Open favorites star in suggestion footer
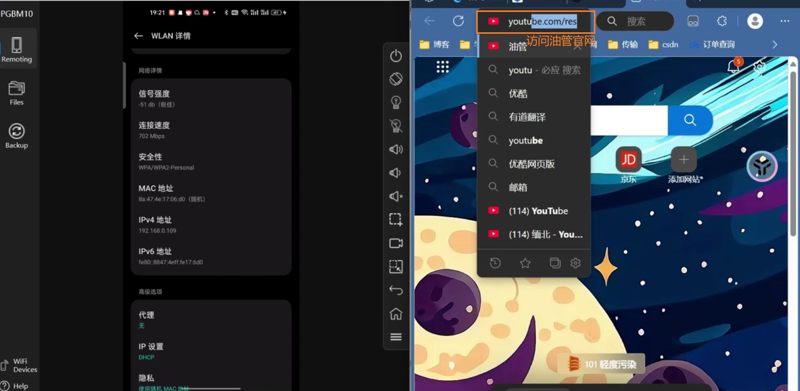Image resolution: width=800 pixels, height=391 pixels. (x=525, y=263)
